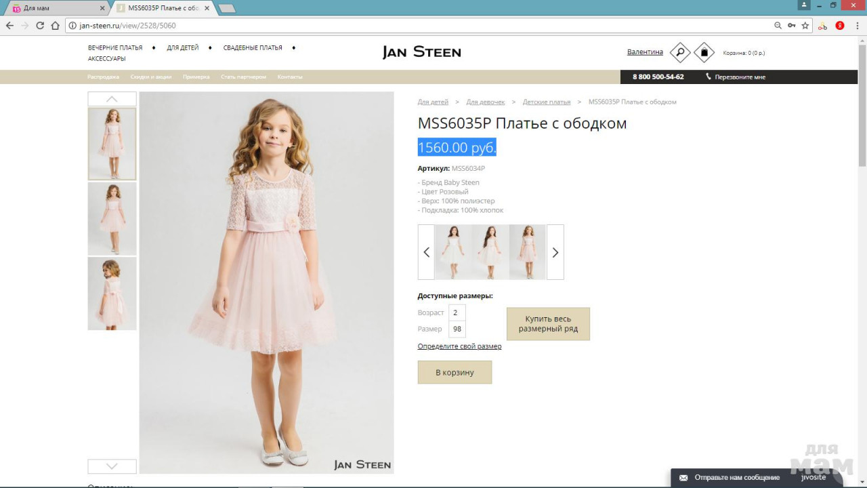Open the ВЕЧЕРНИЕ ПЛАТЬЯ menu
Viewport: 867px width, 488px height.
(x=115, y=48)
